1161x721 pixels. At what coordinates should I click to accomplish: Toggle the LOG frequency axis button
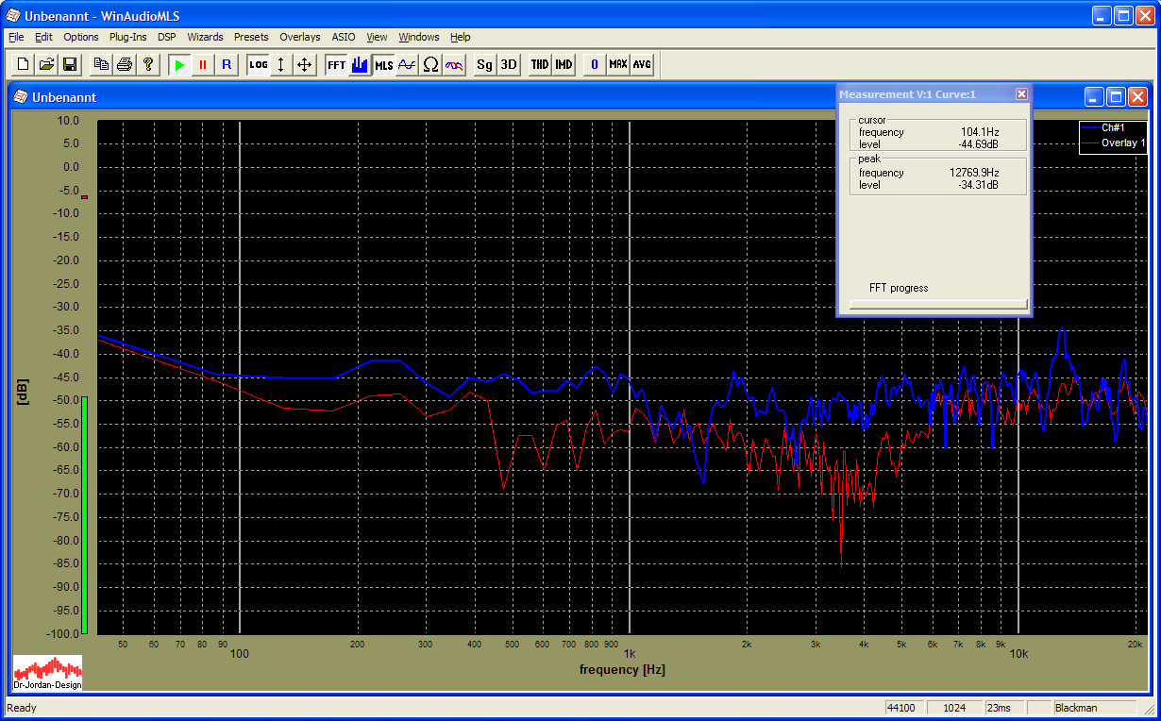tap(258, 65)
